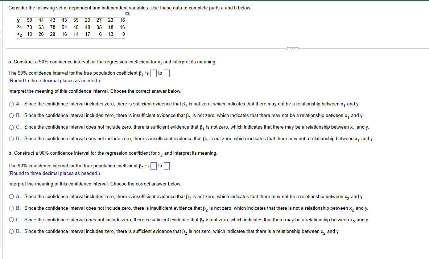Choose part b option C radio button

(12, 220)
